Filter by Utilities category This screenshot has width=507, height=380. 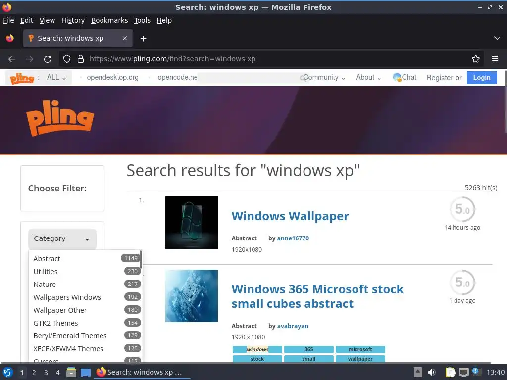pyautogui.click(x=85, y=272)
